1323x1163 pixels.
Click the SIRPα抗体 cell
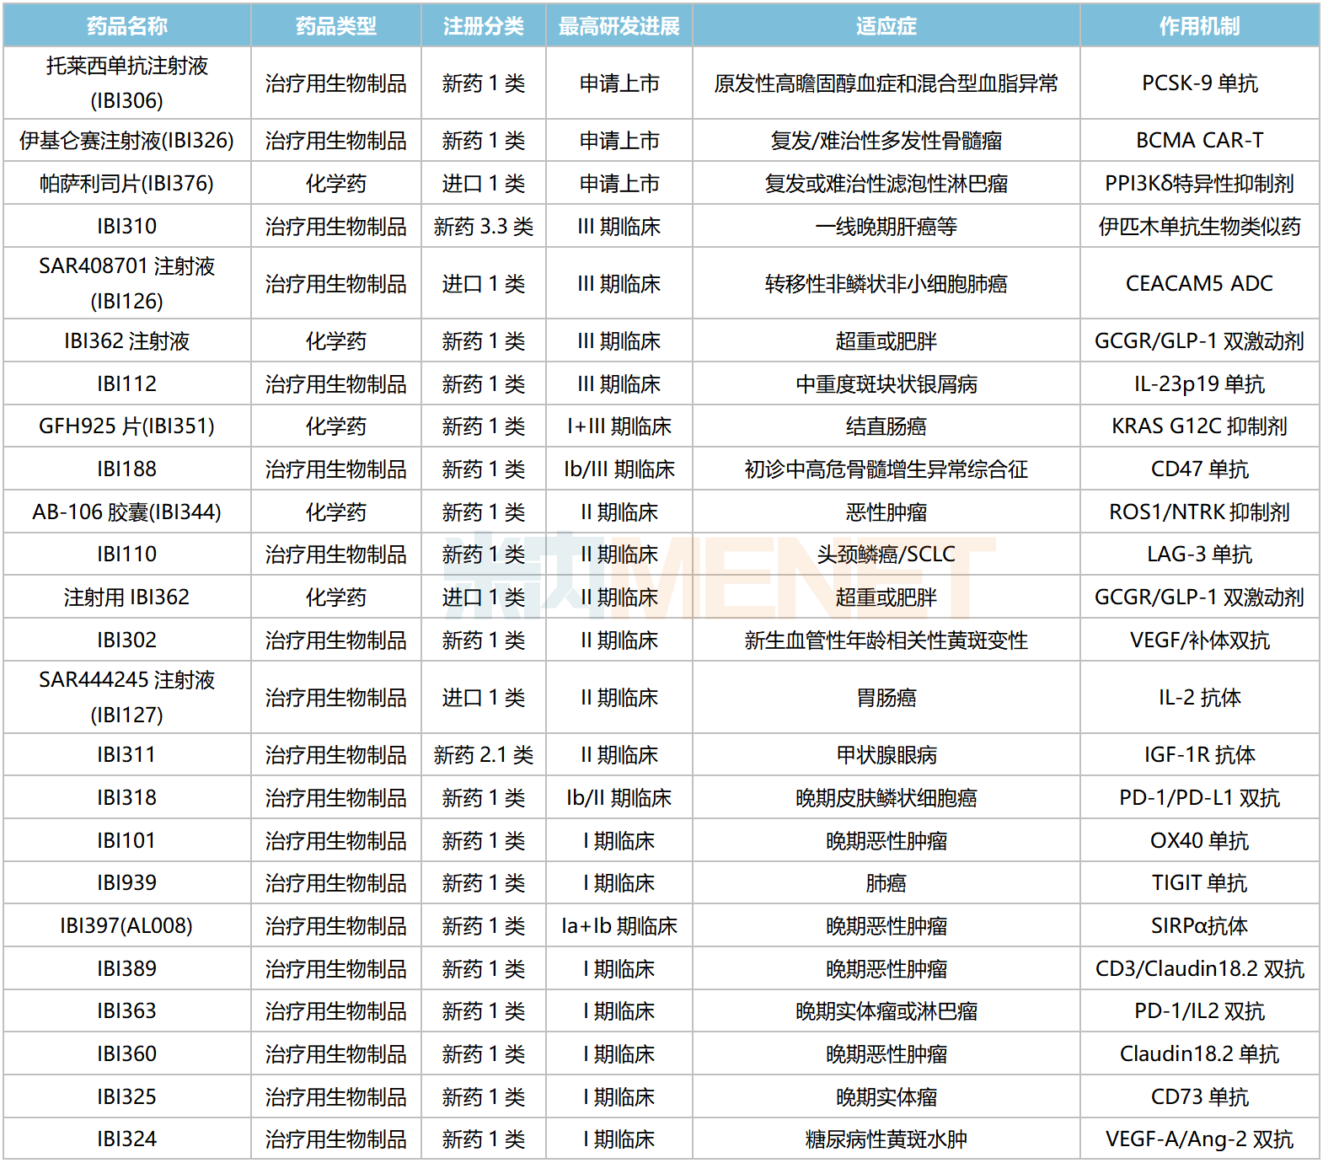pyautogui.click(x=1200, y=925)
